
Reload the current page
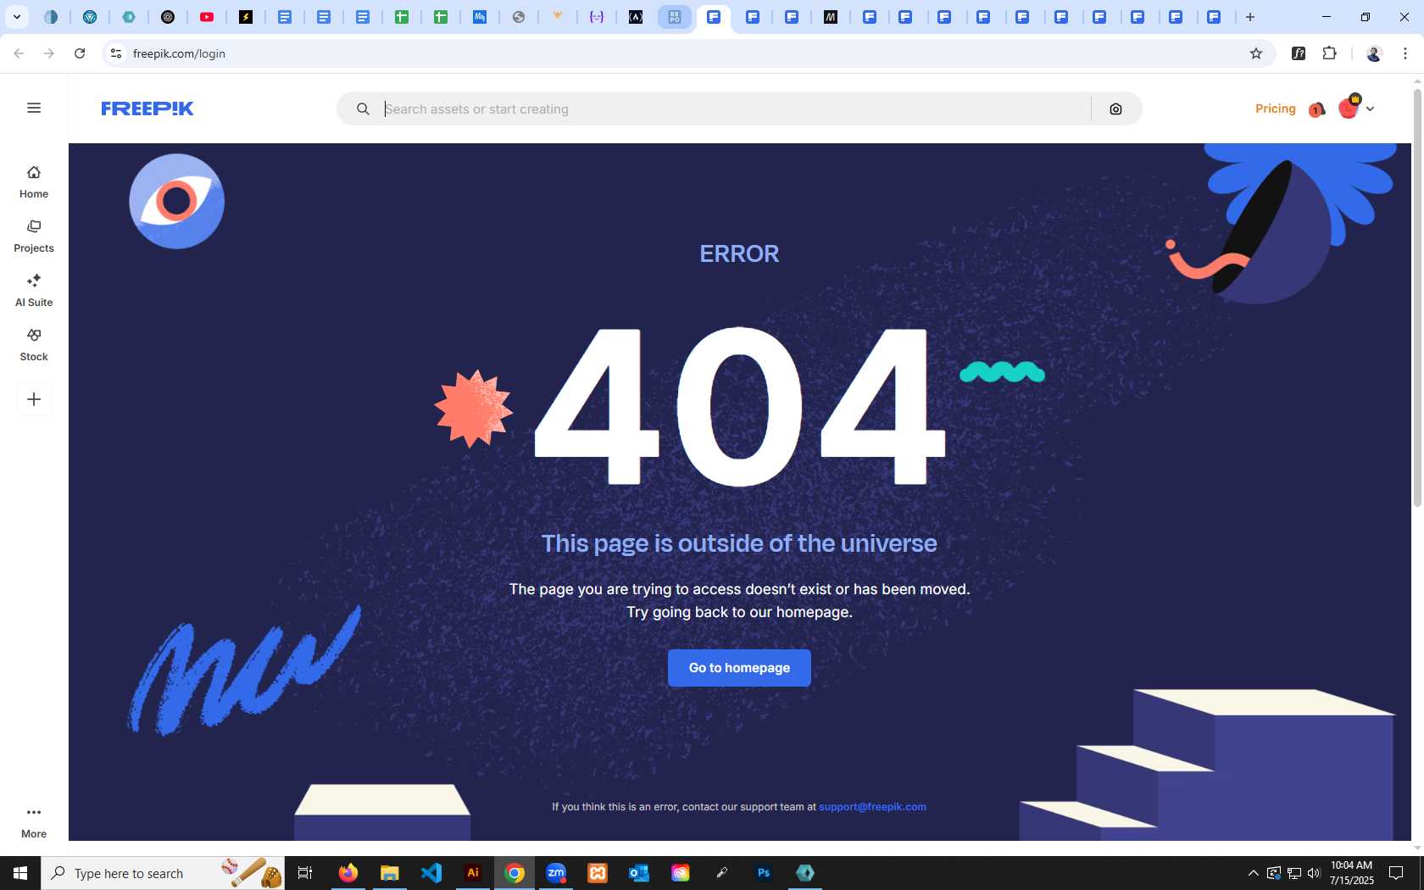[80, 53]
